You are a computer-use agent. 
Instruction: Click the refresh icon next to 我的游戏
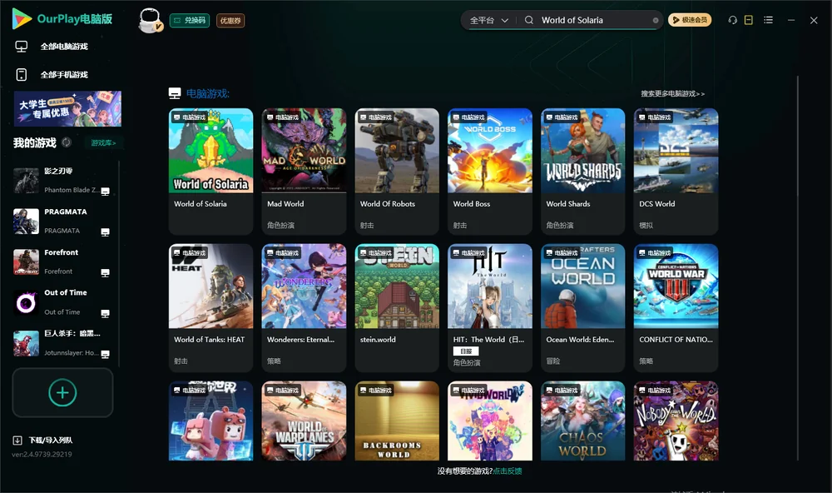coord(67,142)
